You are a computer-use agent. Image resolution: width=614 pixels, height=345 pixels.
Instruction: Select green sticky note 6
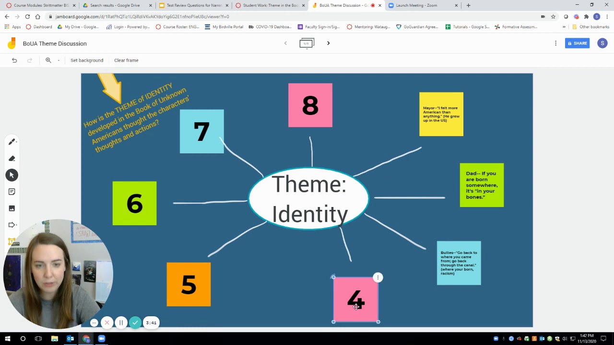pos(134,203)
